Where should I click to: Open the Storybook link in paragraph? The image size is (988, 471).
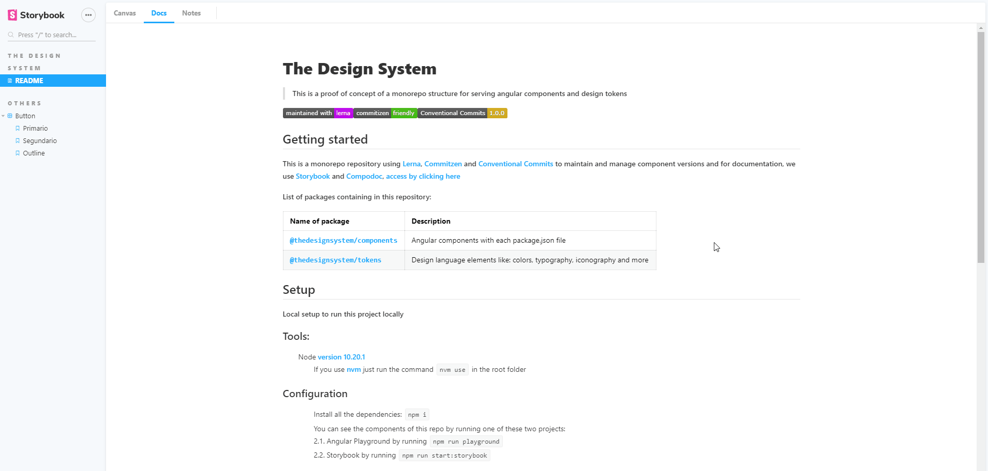click(313, 176)
